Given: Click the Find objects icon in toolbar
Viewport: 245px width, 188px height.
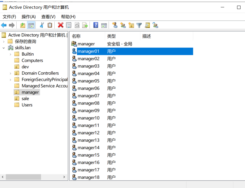Looking at the screenshot, I should (x=147, y=25).
